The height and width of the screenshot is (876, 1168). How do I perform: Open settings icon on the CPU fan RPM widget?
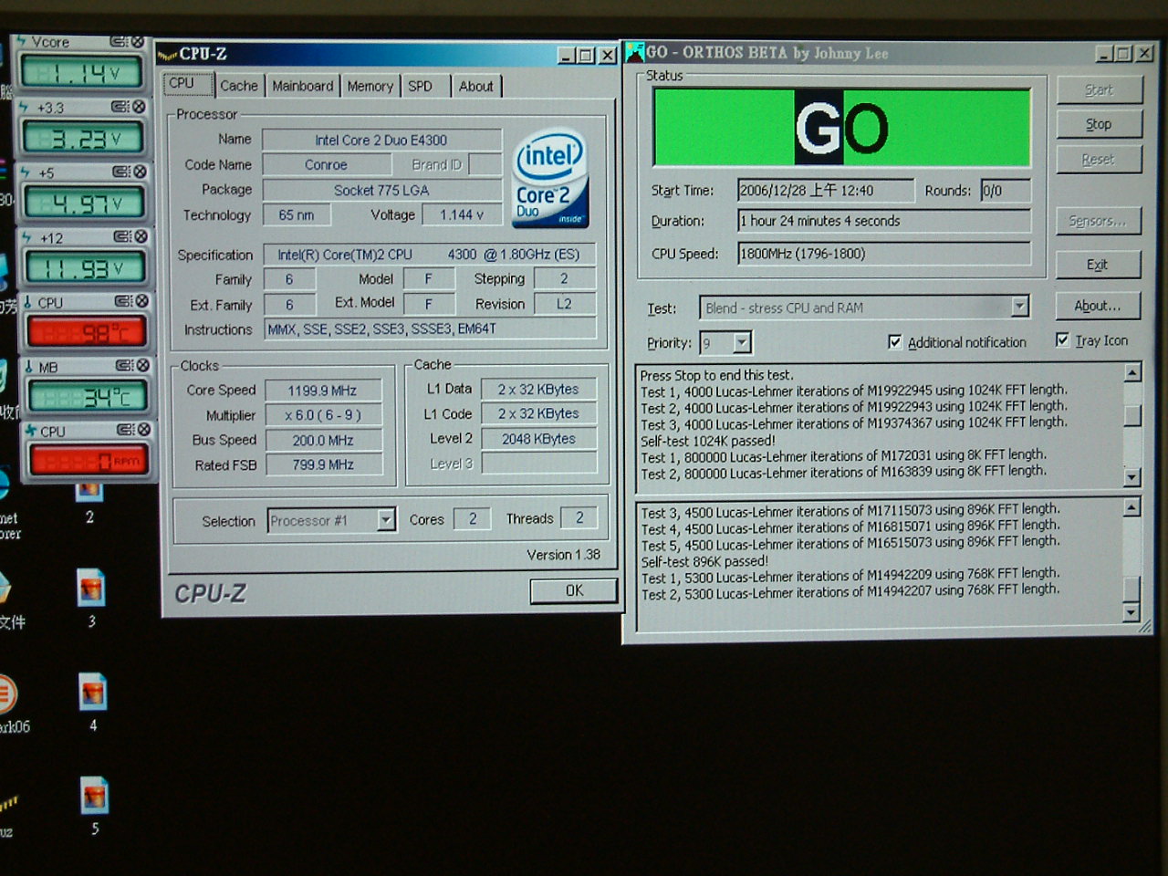pos(124,430)
